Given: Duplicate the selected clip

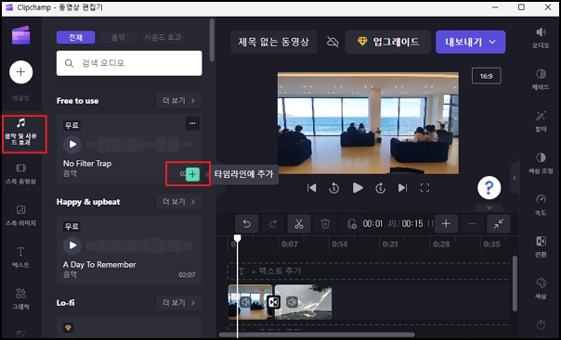Looking at the screenshot, I should click(351, 224).
